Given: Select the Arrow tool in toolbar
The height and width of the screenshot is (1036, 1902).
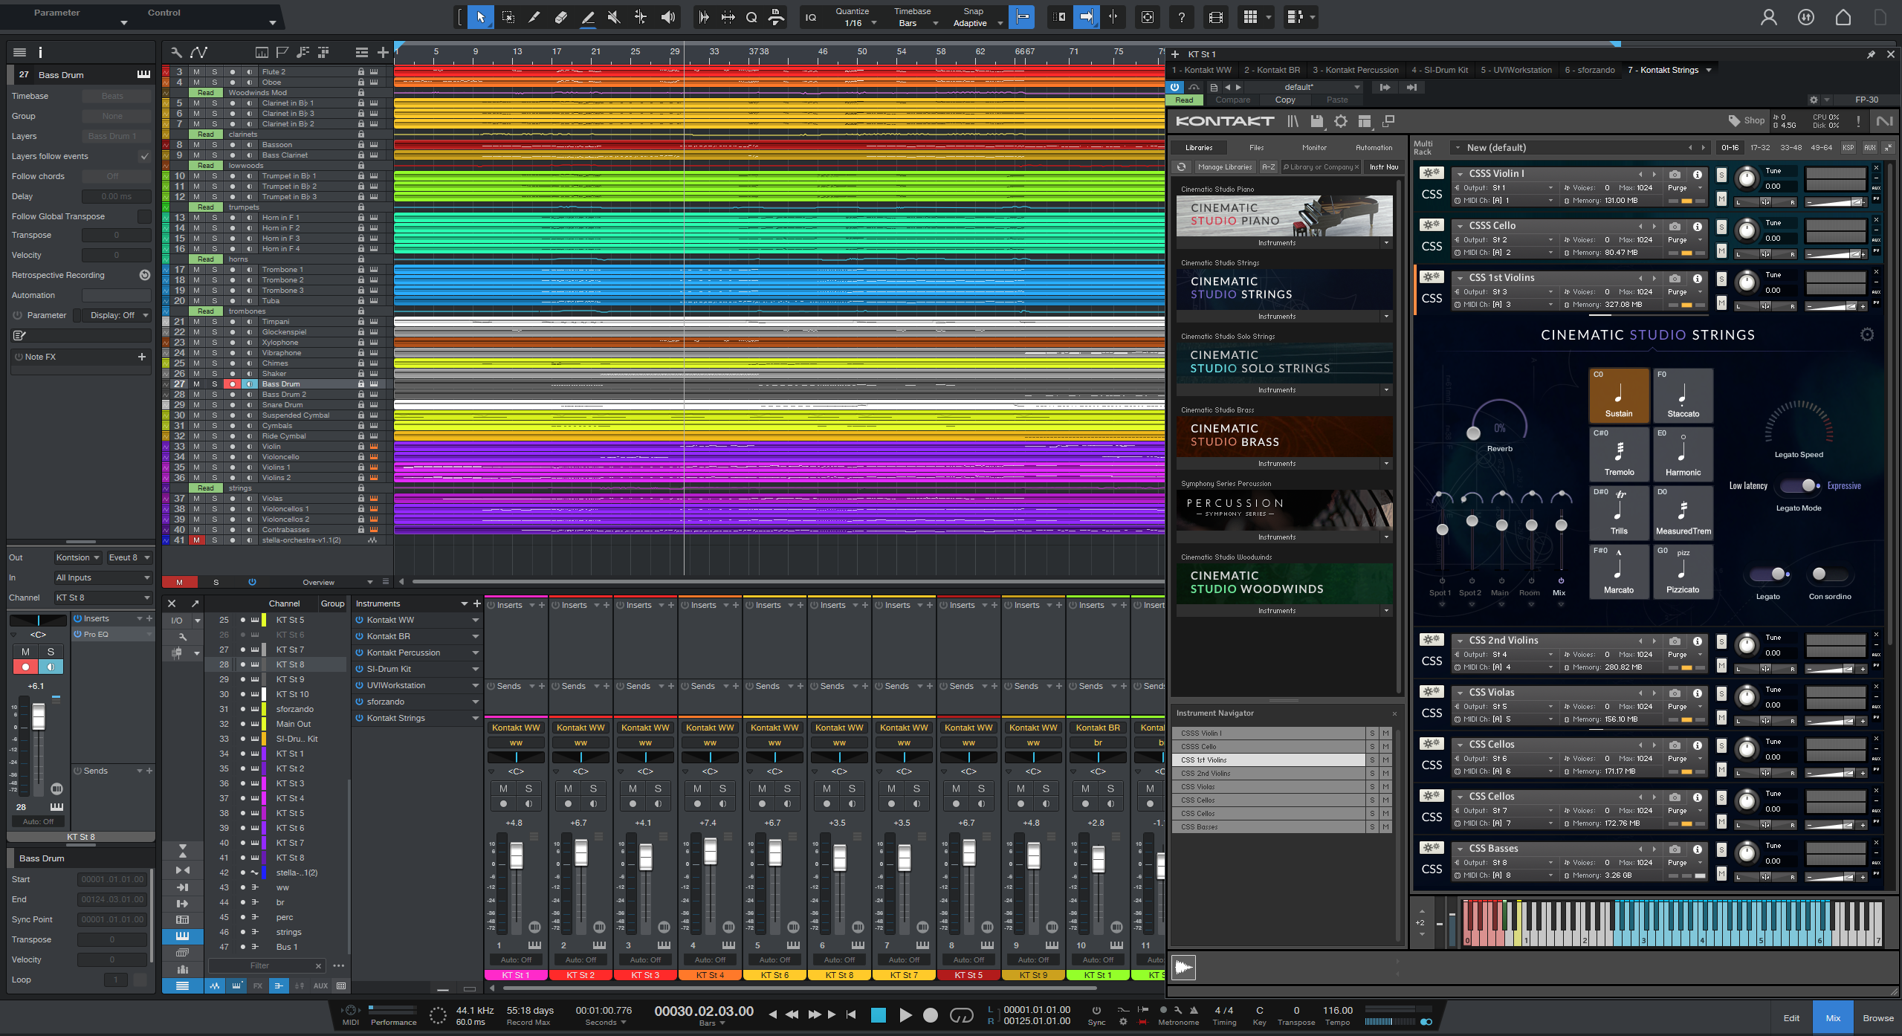Looking at the screenshot, I should 481,17.
